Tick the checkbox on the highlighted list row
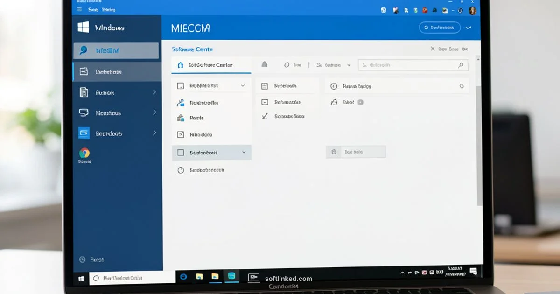The image size is (560, 294). tap(181, 153)
